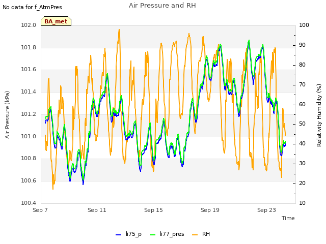This screenshot has width=326, height=244.
Task: Select the RH legend entry
Action: [201, 234]
